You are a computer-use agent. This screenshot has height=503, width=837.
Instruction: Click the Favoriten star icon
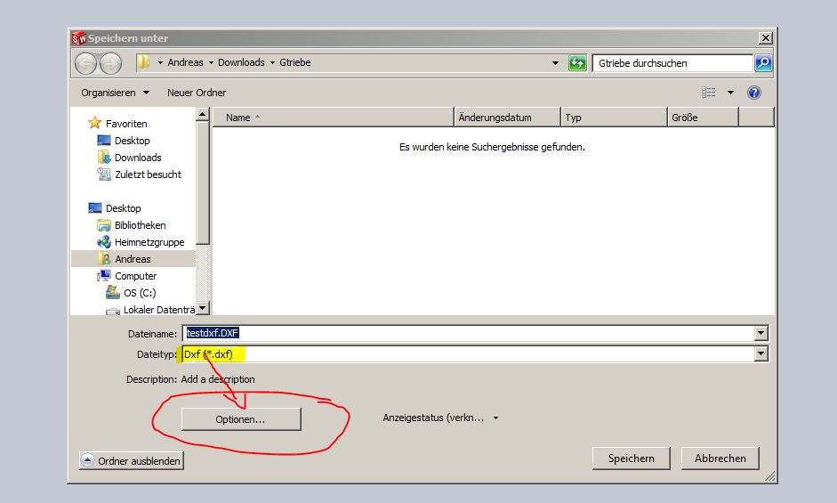point(94,123)
